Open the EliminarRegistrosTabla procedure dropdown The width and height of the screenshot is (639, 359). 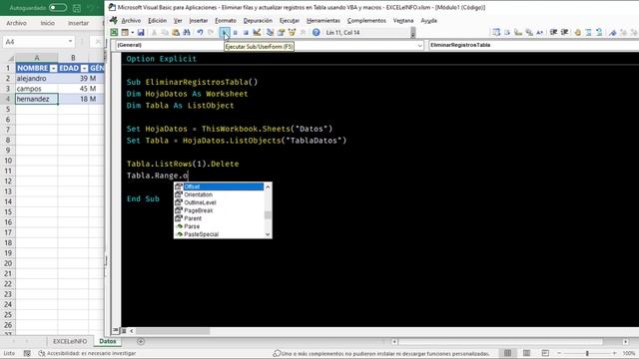[534, 45]
